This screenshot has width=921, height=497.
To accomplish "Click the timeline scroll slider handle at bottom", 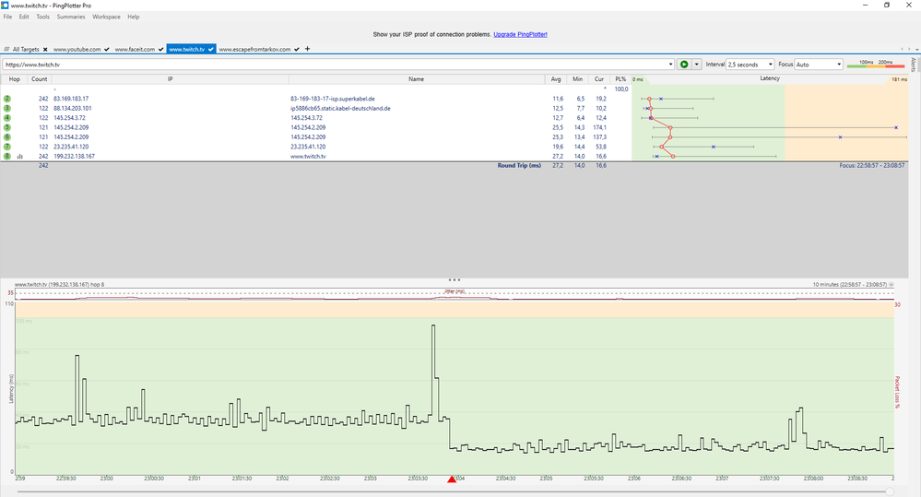I will pos(890,491).
